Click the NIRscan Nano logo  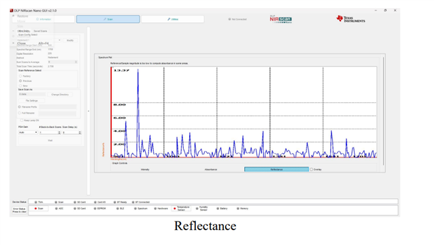click(281, 19)
